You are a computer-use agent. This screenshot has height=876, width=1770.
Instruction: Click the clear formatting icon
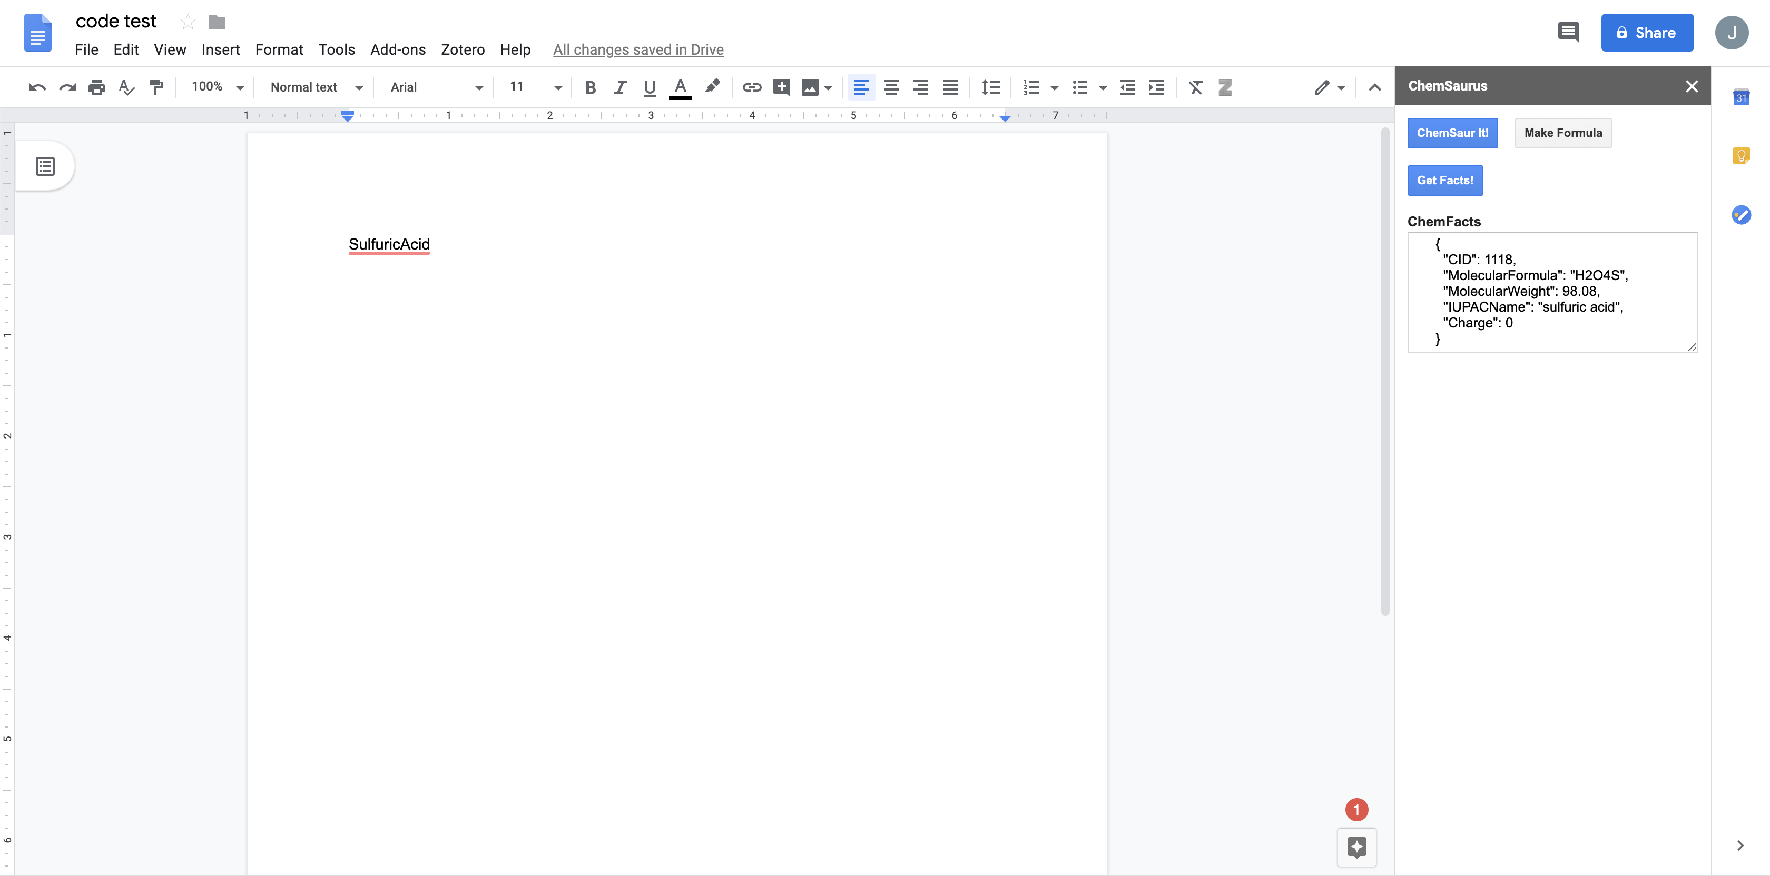point(1196,87)
